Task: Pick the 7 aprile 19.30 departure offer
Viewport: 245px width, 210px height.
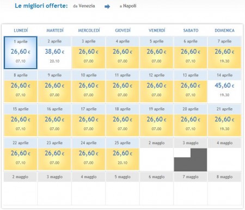Action: 224,53
